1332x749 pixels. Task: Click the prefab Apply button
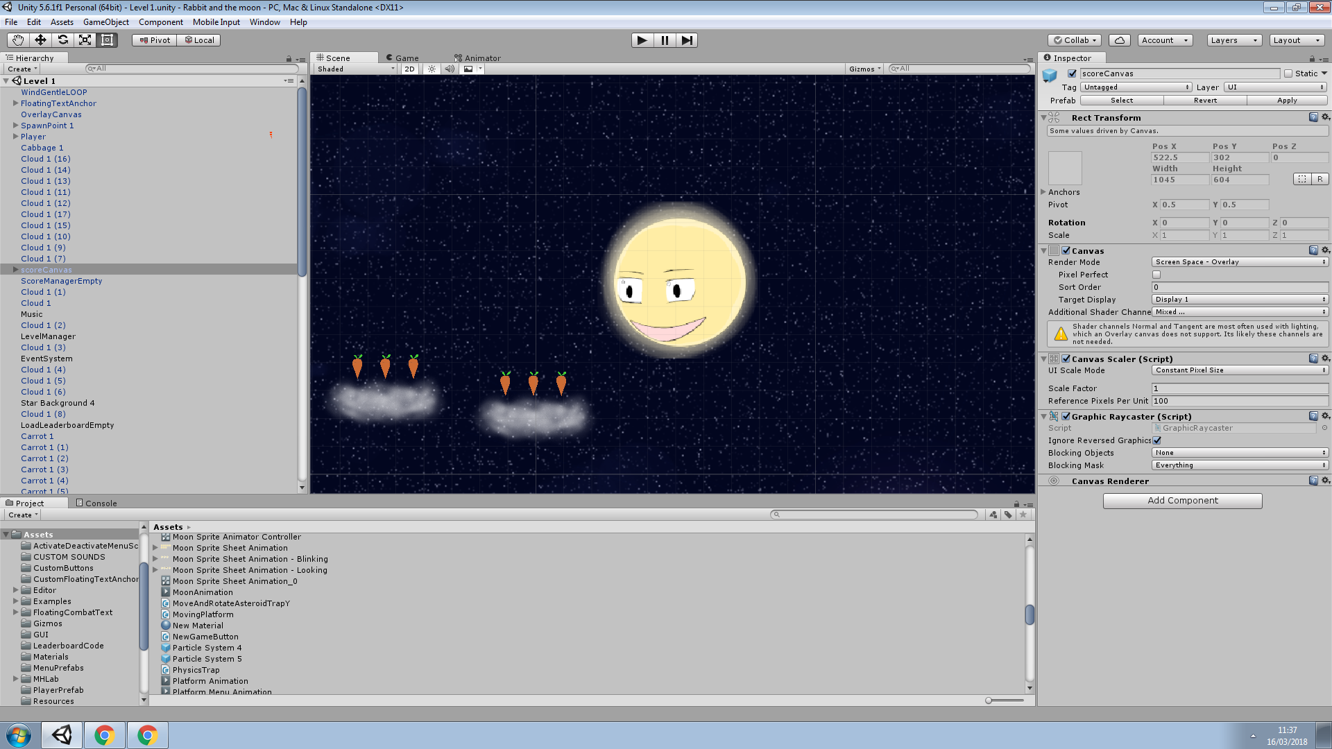point(1287,101)
